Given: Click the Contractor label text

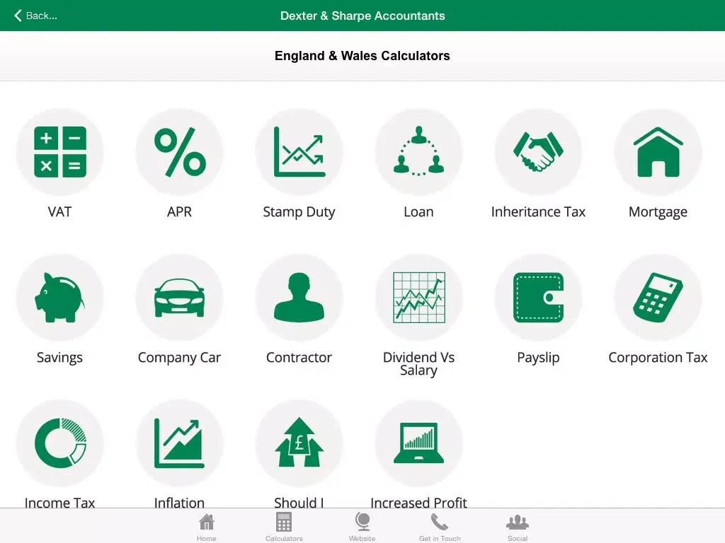Looking at the screenshot, I should (299, 357).
